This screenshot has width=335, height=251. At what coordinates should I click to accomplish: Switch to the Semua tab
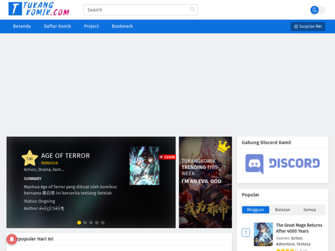click(309, 210)
